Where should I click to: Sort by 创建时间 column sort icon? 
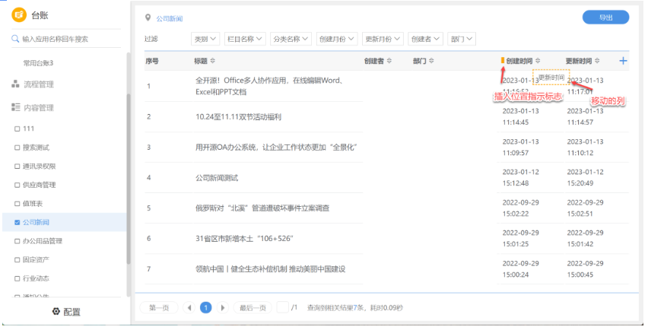click(538, 61)
